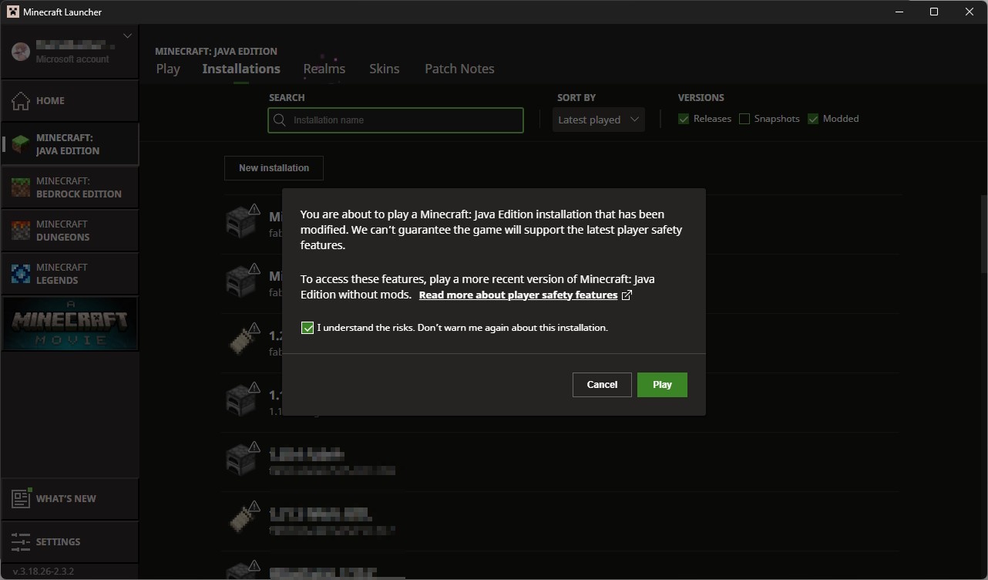988x580 pixels.
Task: Open A Minecraft Movie banner
Action: point(70,324)
